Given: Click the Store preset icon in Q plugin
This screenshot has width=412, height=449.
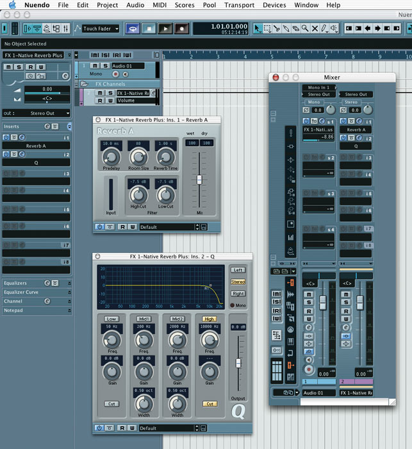Looking at the screenshot, I should click(x=204, y=428).
